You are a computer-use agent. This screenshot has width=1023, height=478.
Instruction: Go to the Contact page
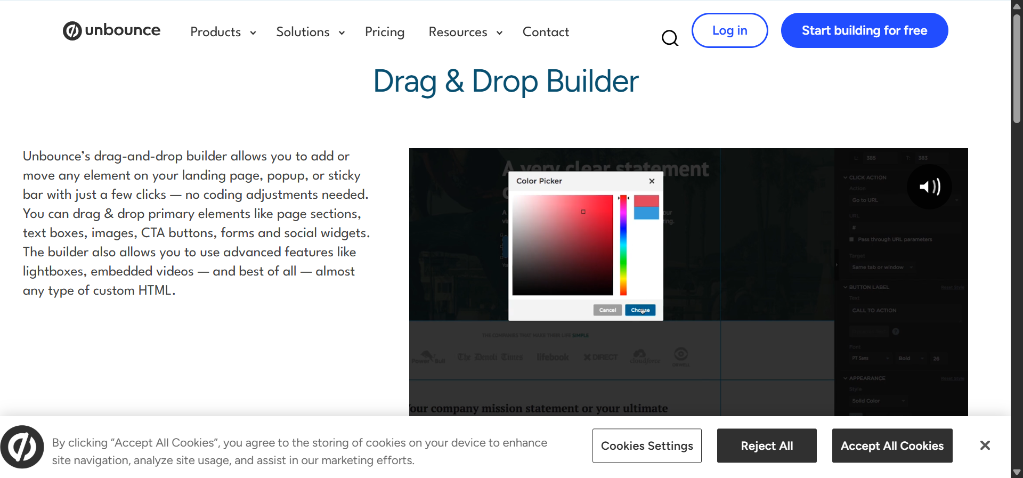(x=546, y=32)
